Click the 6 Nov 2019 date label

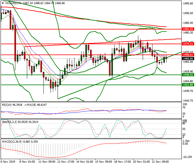8,162
